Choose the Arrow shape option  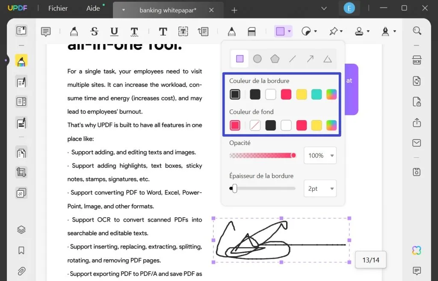point(310,59)
